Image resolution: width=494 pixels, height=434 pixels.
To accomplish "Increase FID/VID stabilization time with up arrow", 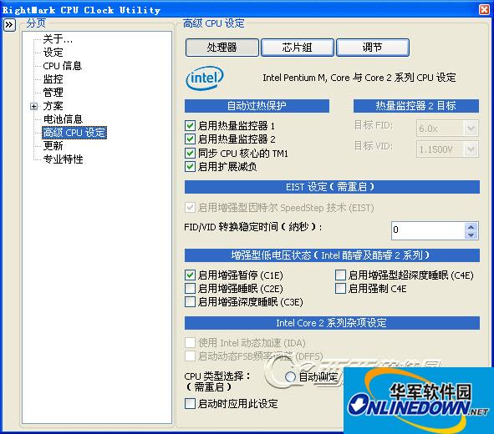I will (471, 226).
